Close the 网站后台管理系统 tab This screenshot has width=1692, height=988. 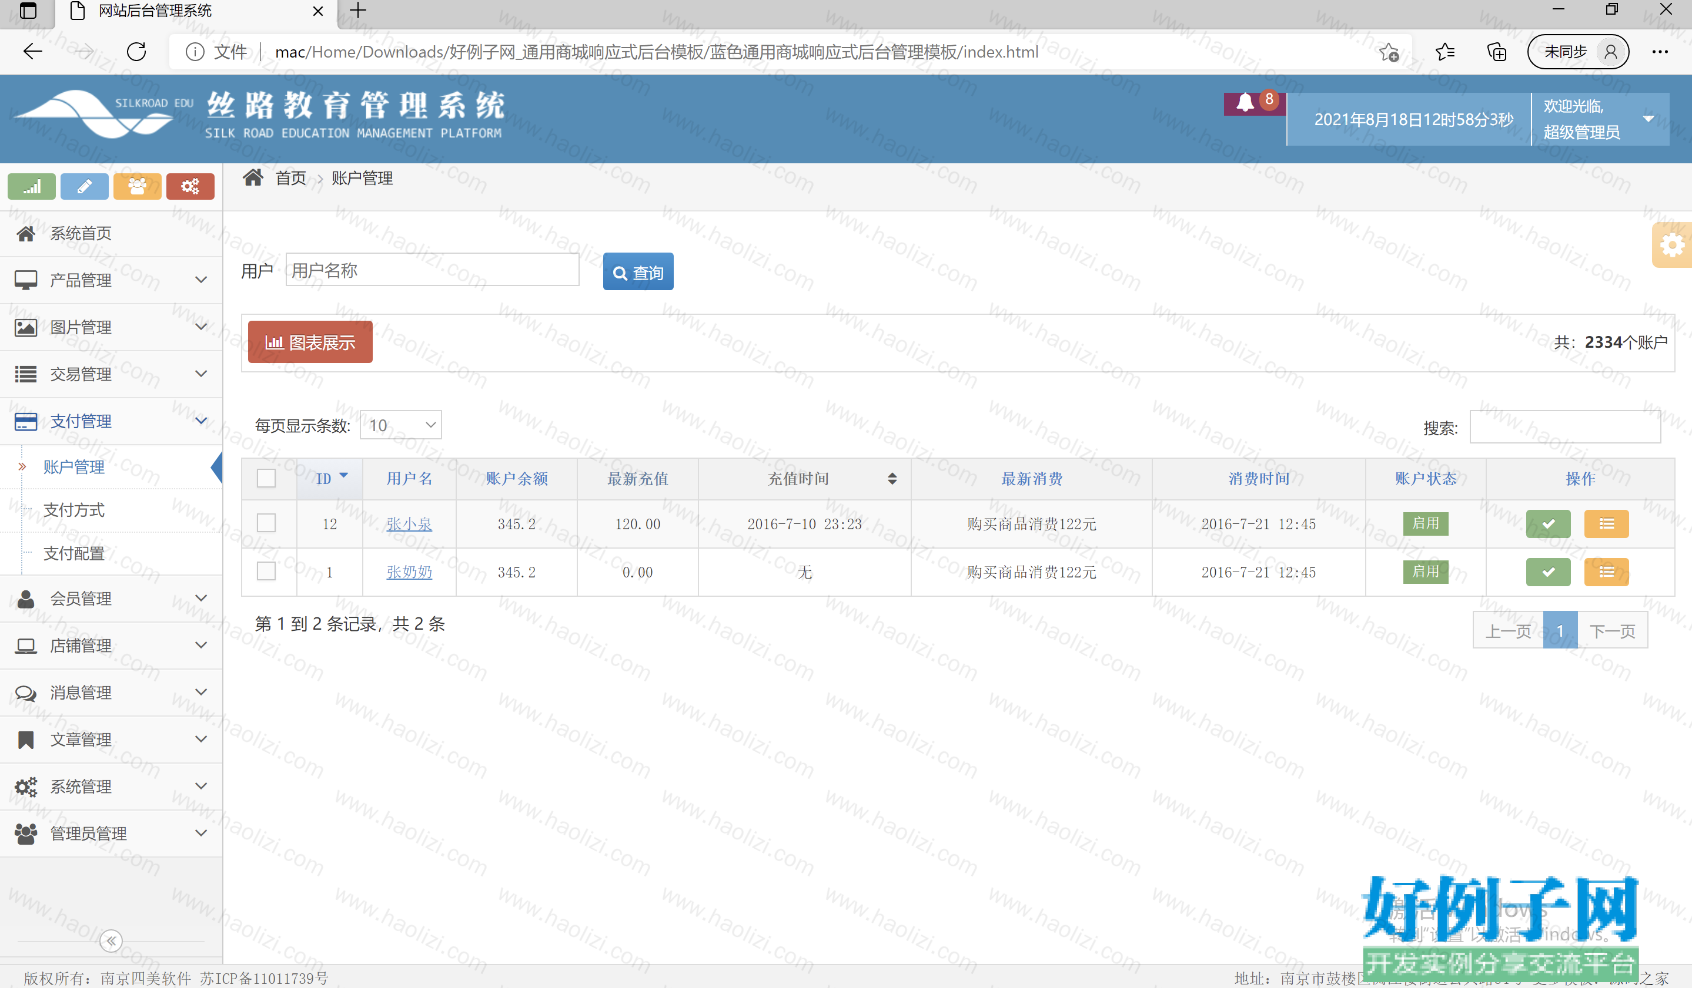pyautogui.click(x=318, y=11)
